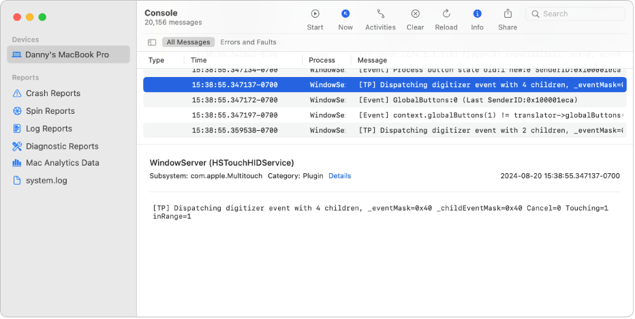
Task: Reload the log messages
Action: click(446, 14)
